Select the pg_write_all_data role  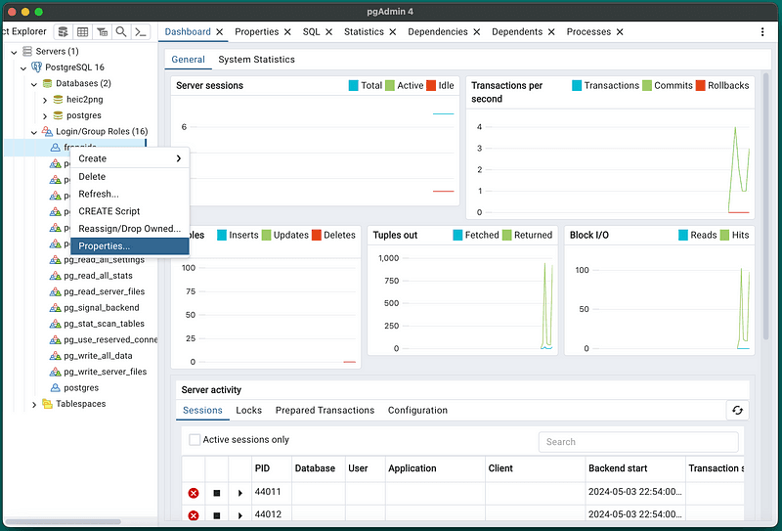point(99,356)
